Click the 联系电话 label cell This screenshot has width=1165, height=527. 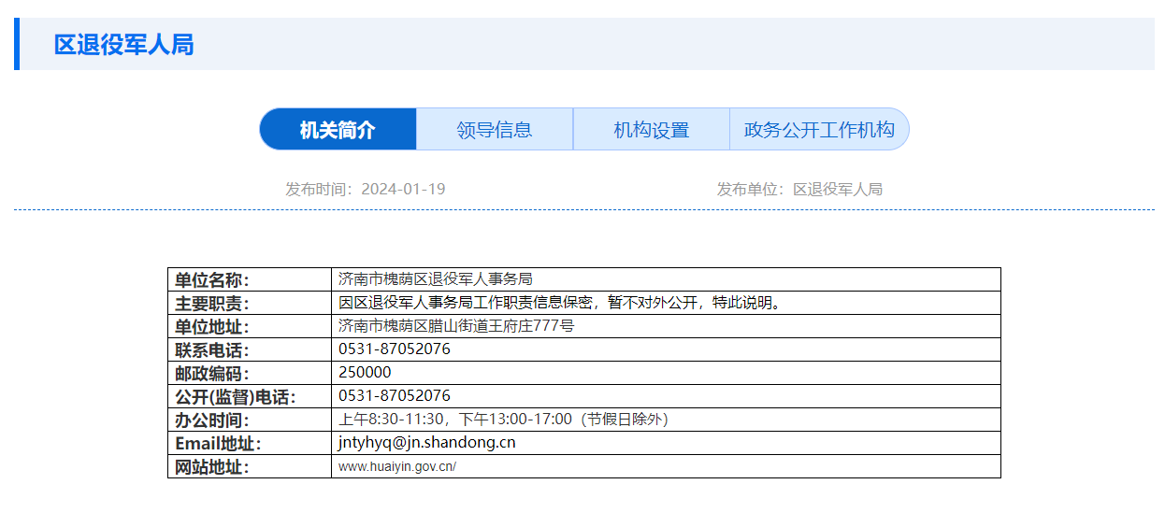(250, 349)
